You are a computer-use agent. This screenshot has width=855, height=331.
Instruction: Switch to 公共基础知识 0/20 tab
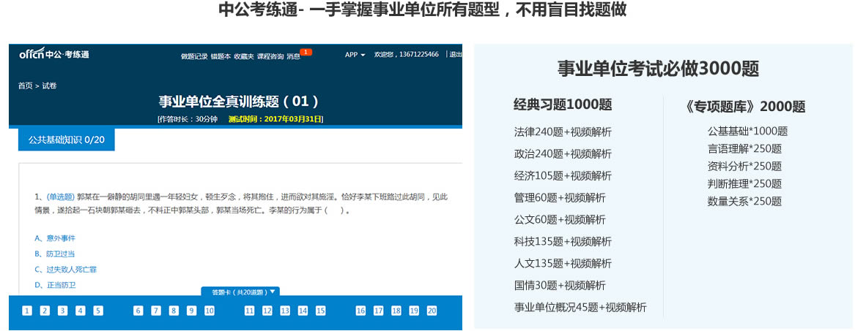point(66,140)
